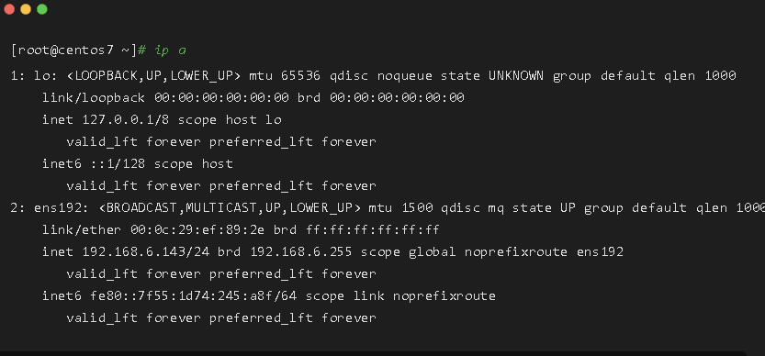Click the yellow minimize window button
Viewport: 765px width, 356px height.
tap(26, 9)
